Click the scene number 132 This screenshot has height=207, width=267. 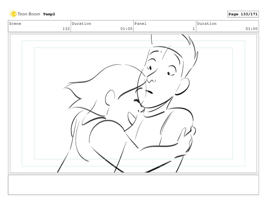pos(66,29)
